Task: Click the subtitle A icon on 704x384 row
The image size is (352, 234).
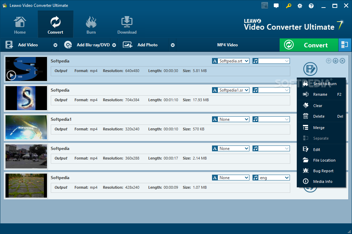Action: tap(215, 90)
